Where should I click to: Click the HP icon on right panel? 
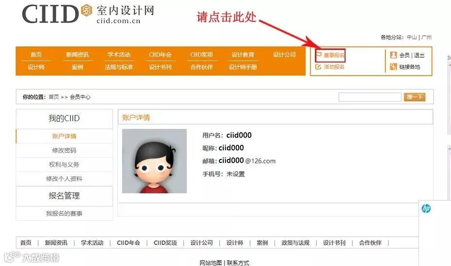tap(426, 208)
